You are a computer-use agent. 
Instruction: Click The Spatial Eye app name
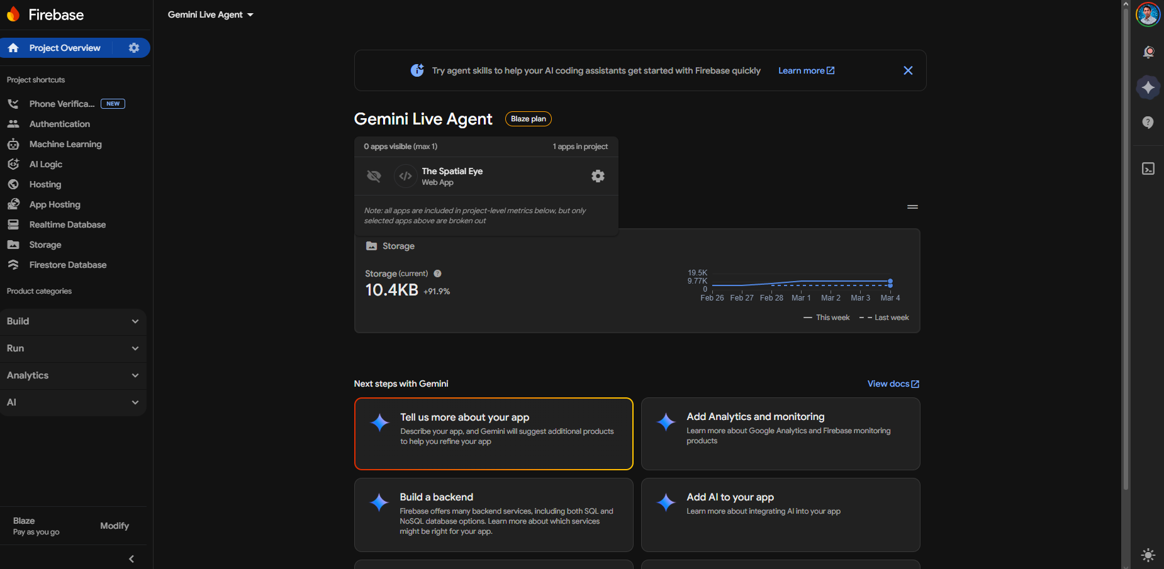[452, 171]
